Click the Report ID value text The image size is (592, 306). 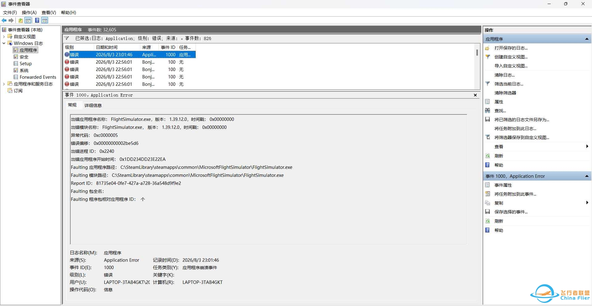pyautogui.click(x=138, y=183)
